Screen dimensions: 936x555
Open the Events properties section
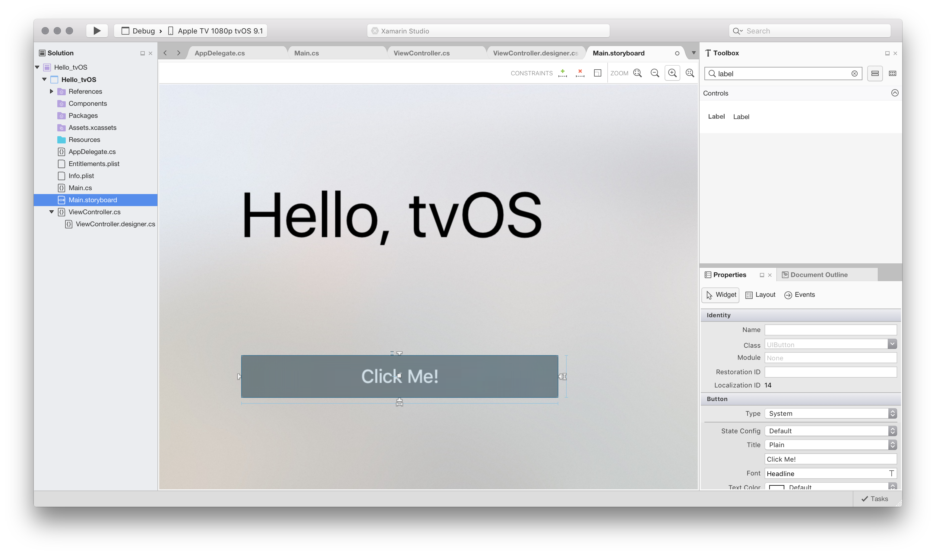pyautogui.click(x=799, y=295)
